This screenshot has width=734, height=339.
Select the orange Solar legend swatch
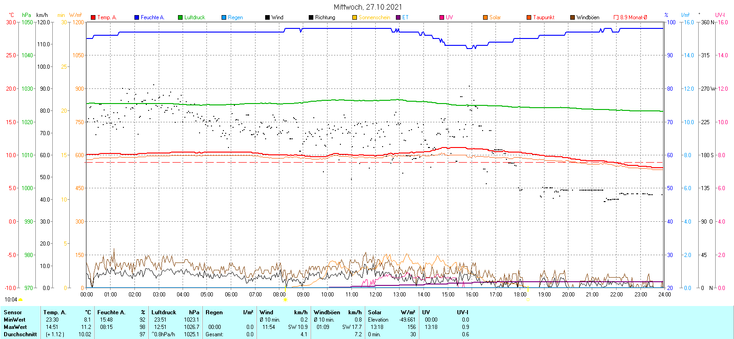[485, 17]
